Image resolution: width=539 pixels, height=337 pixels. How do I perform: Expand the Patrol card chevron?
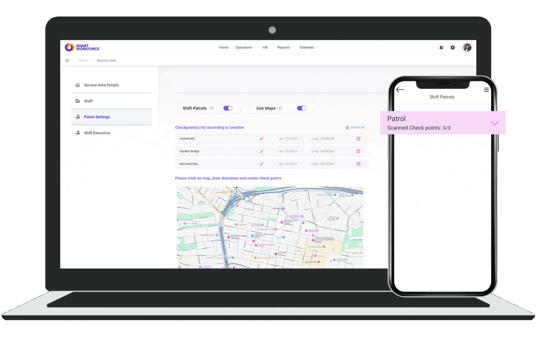click(x=494, y=123)
